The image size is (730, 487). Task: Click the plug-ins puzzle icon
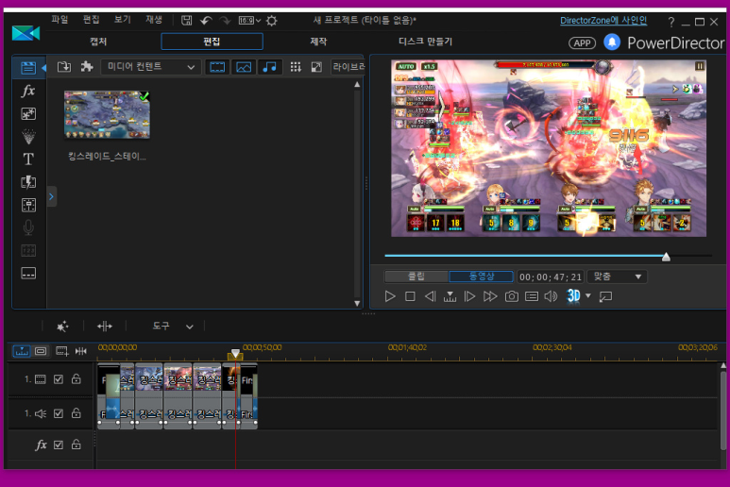point(87,66)
